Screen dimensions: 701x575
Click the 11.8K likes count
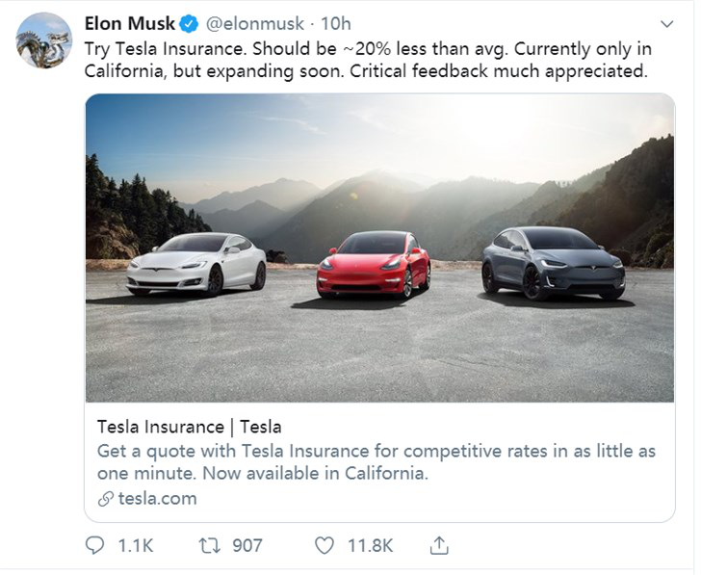pyautogui.click(x=370, y=545)
